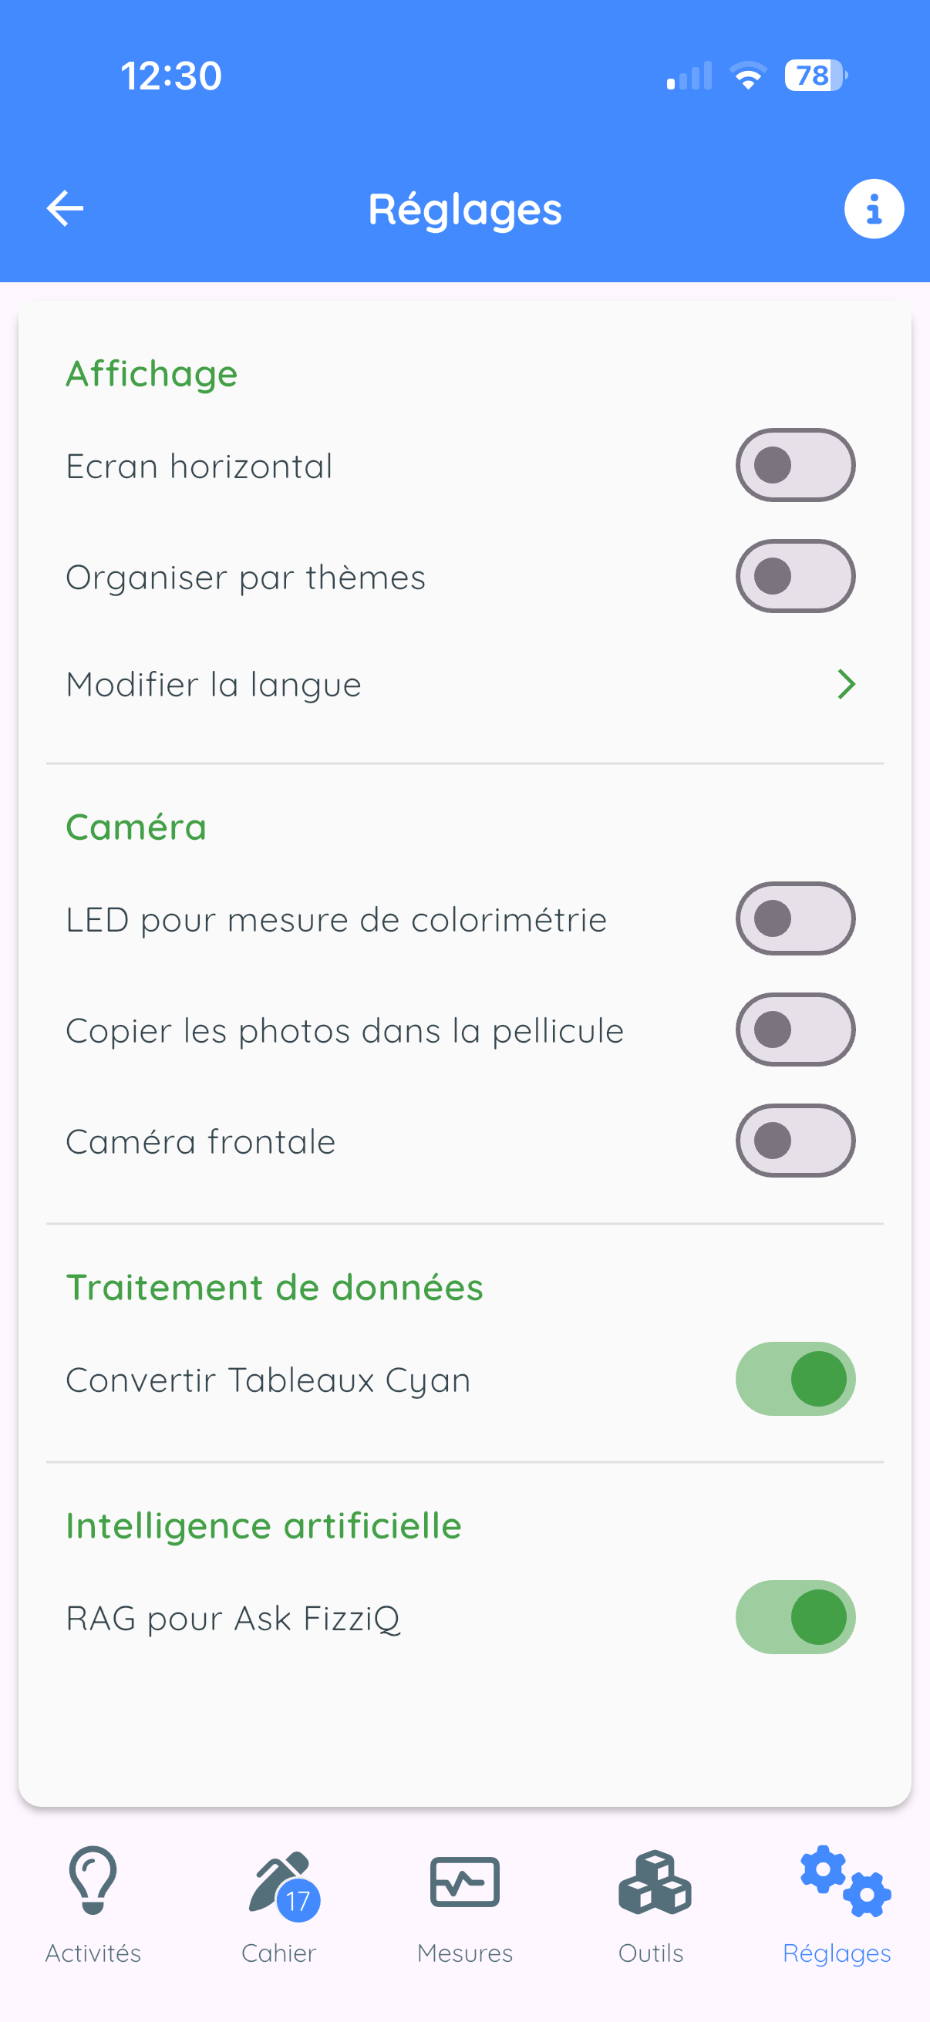Enable the Caméra frontale switch
This screenshot has height=2022, width=930.
795,1141
